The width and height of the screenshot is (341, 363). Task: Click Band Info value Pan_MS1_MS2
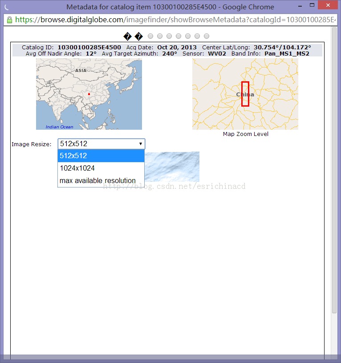[287, 54]
